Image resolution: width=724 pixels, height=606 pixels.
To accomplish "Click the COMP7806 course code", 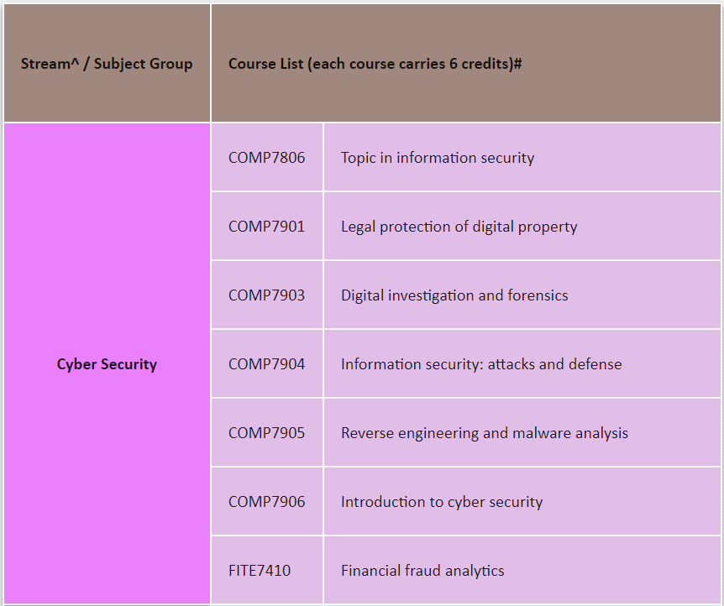I will pyautogui.click(x=266, y=158).
